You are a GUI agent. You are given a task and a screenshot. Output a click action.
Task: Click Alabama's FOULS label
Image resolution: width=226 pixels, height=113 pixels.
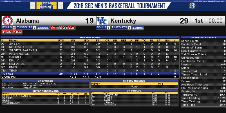pos(7,27)
